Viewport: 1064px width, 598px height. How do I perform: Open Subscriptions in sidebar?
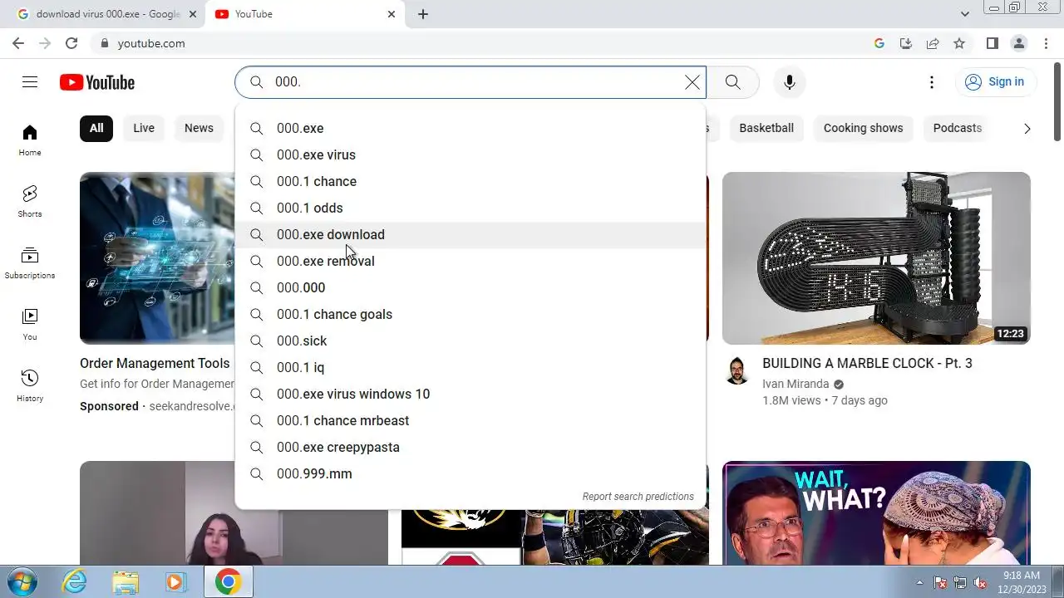(x=30, y=263)
